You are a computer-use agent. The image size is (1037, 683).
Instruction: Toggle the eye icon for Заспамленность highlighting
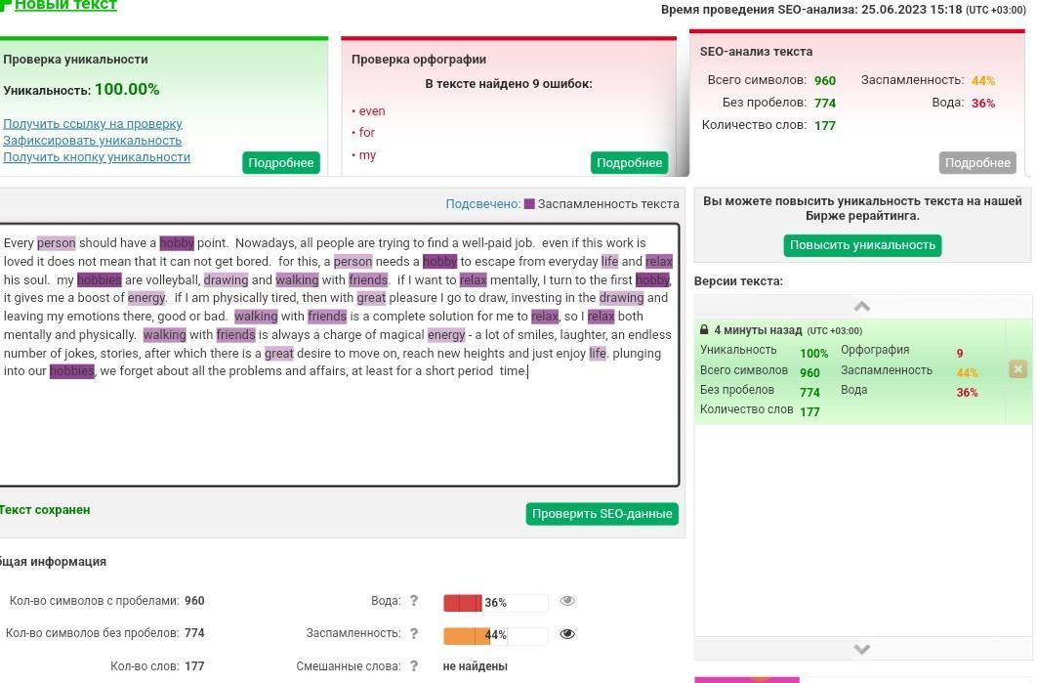click(x=567, y=634)
